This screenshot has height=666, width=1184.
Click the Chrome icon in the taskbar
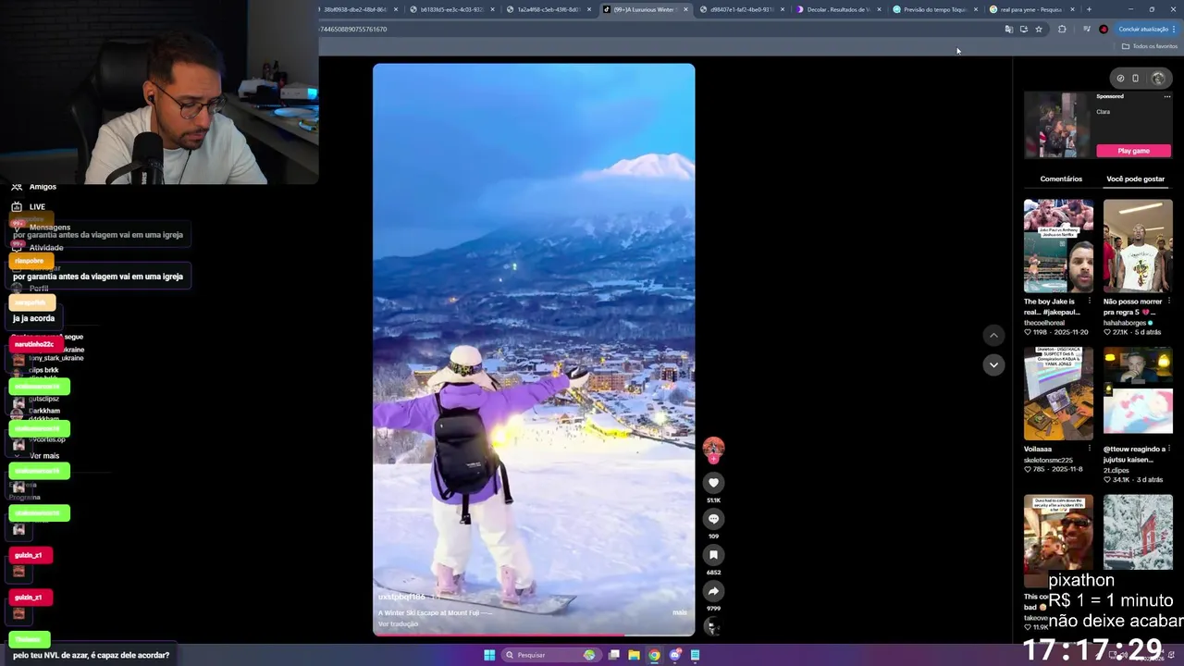pyautogui.click(x=654, y=655)
